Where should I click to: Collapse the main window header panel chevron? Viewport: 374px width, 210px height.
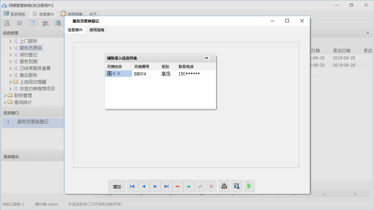pyautogui.click(x=368, y=33)
